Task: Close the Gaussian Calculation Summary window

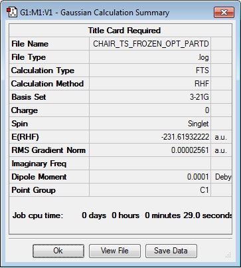Action: pos(224,12)
